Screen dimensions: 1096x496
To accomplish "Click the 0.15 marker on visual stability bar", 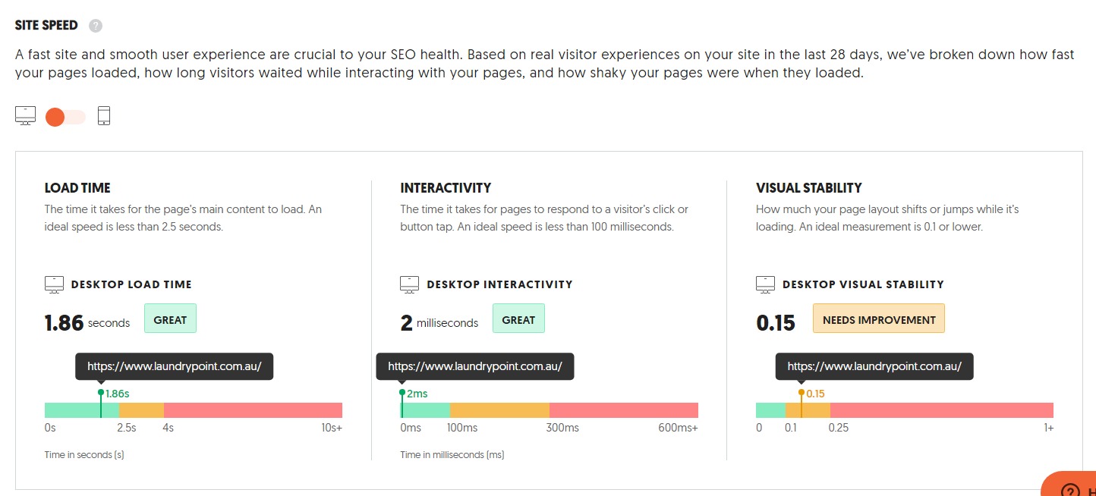I will click(x=801, y=393).
